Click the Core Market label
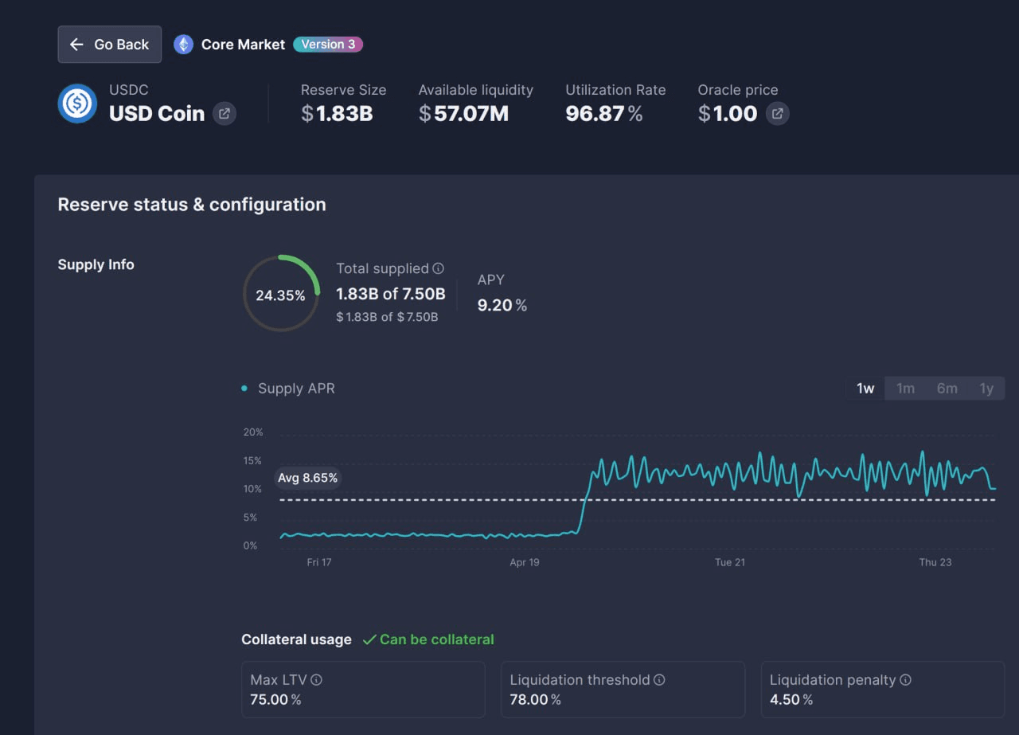The width and height of the screenshot is (1019, 735). pos(243,45)
